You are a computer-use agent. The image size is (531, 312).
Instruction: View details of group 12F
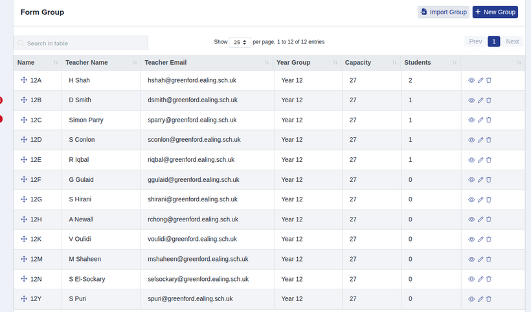[471, 180]
